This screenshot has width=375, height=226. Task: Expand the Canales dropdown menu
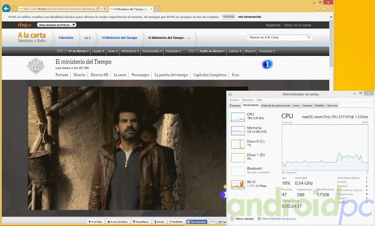pyautogui.click(x=98, y=51)
